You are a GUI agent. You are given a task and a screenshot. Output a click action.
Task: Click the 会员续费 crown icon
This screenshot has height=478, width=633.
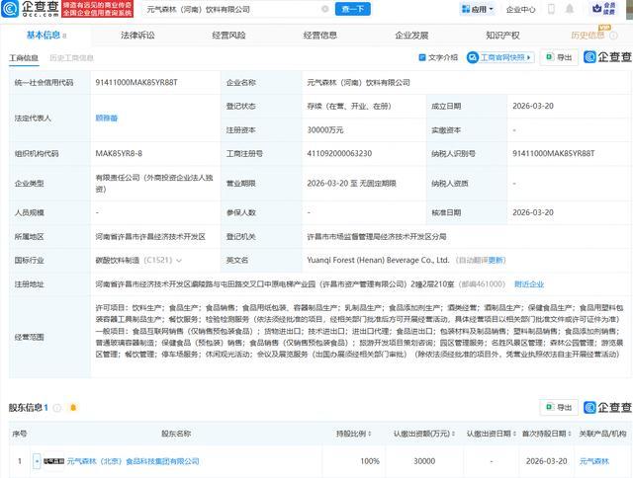tap(604, 9)
